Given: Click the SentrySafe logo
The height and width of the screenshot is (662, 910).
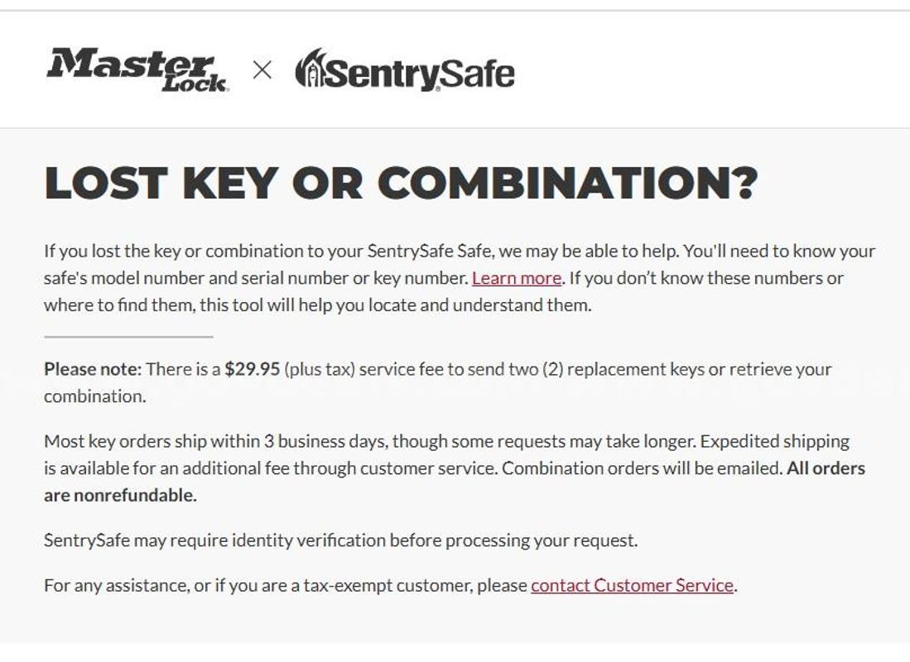Looking at the screenshot, I should [x=405, y=71].
